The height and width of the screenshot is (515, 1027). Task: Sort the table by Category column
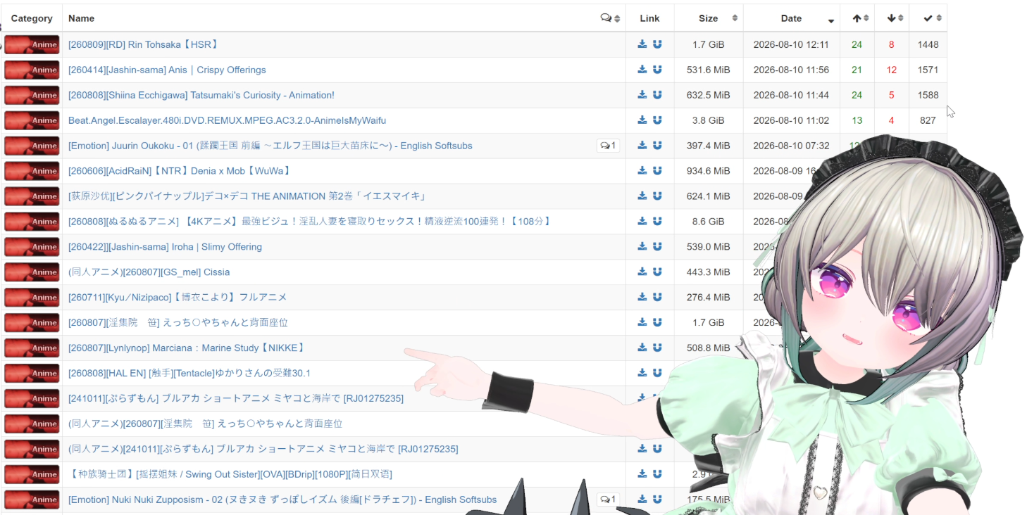(x=32, y=18)
